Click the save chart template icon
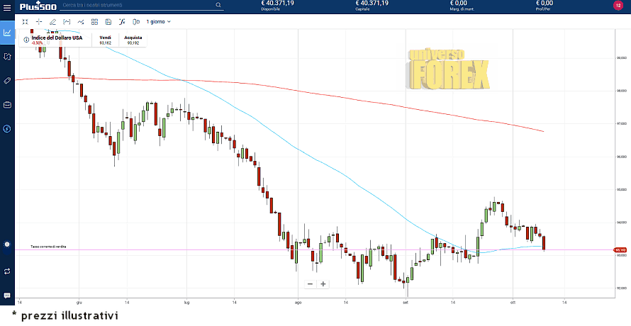The image size is (631, 326). point(108,21)
